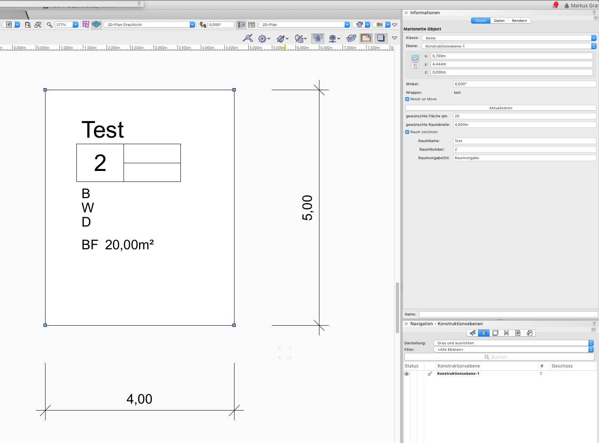Click the RaumName input field
The width and height of the screenshot is (599, 443).
pyautogui.click(x=524, y=141)
